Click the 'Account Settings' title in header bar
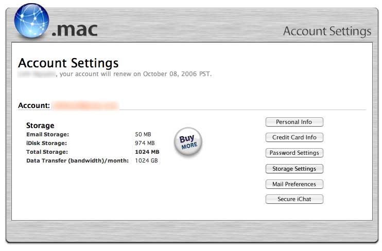The height and width of the screenshot is (251, 382). 327,31
